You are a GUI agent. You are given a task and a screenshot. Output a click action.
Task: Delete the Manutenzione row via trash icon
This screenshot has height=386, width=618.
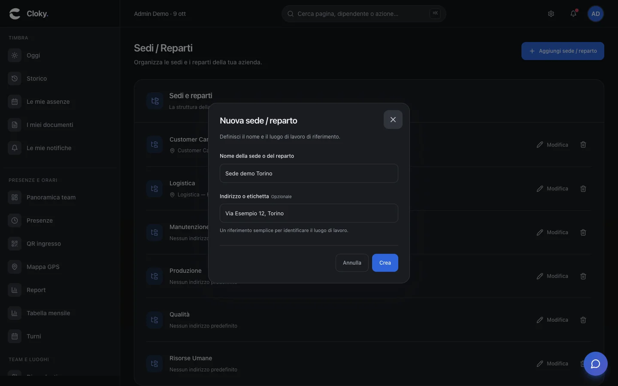(x=583, y=232)
